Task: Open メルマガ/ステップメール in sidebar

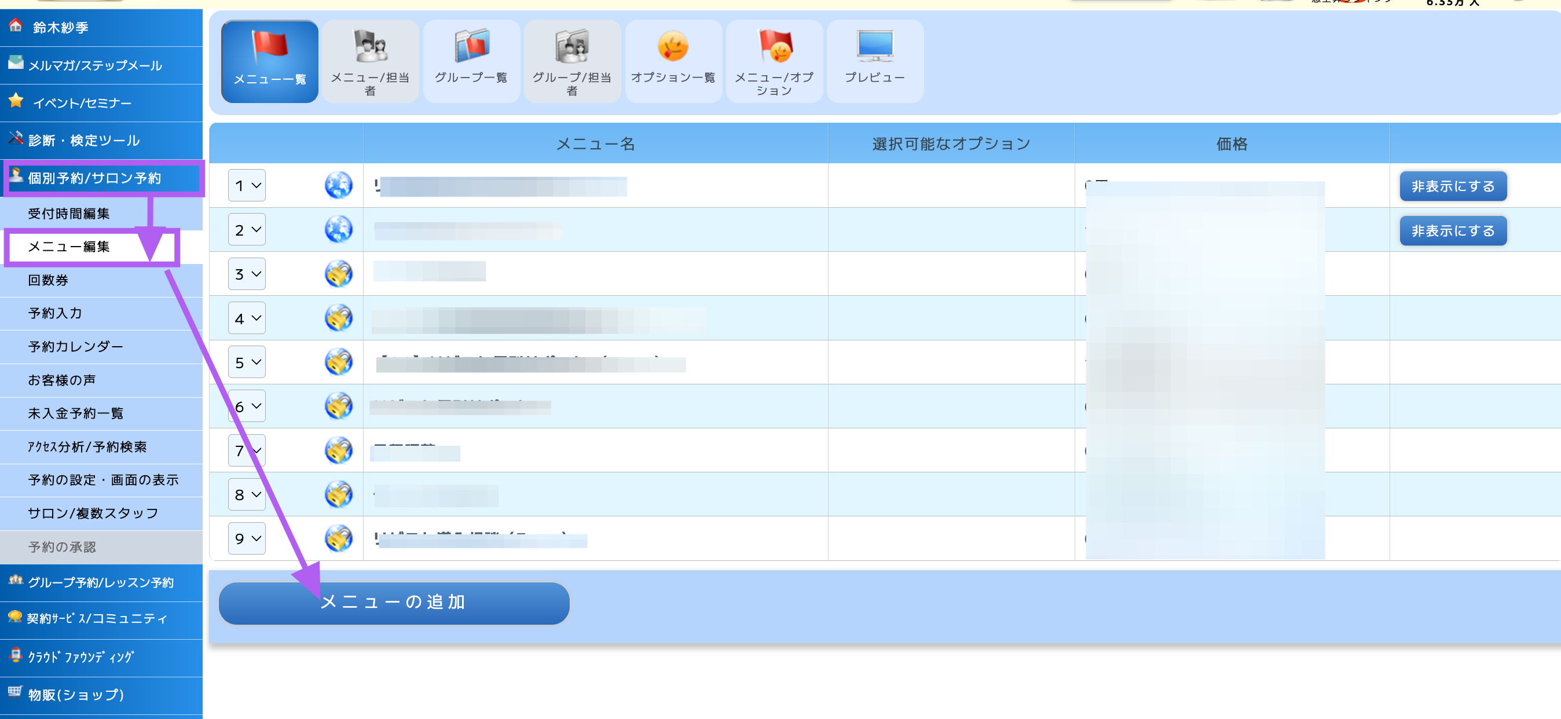Action: pos(95,65)
